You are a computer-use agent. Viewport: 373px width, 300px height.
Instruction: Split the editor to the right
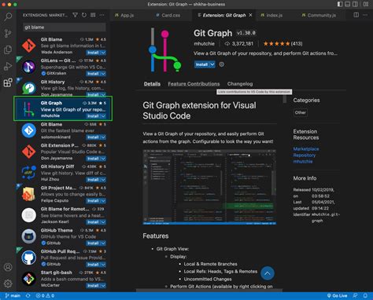(356, 15)
